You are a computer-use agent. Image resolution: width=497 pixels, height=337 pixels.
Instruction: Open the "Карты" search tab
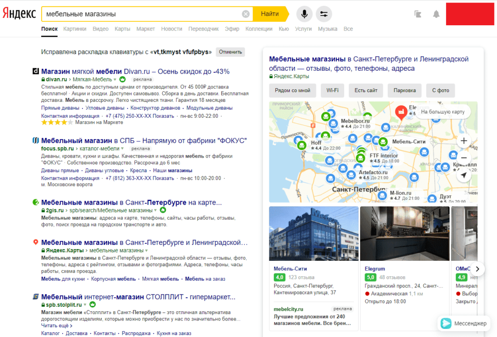[x=122, y=29]
